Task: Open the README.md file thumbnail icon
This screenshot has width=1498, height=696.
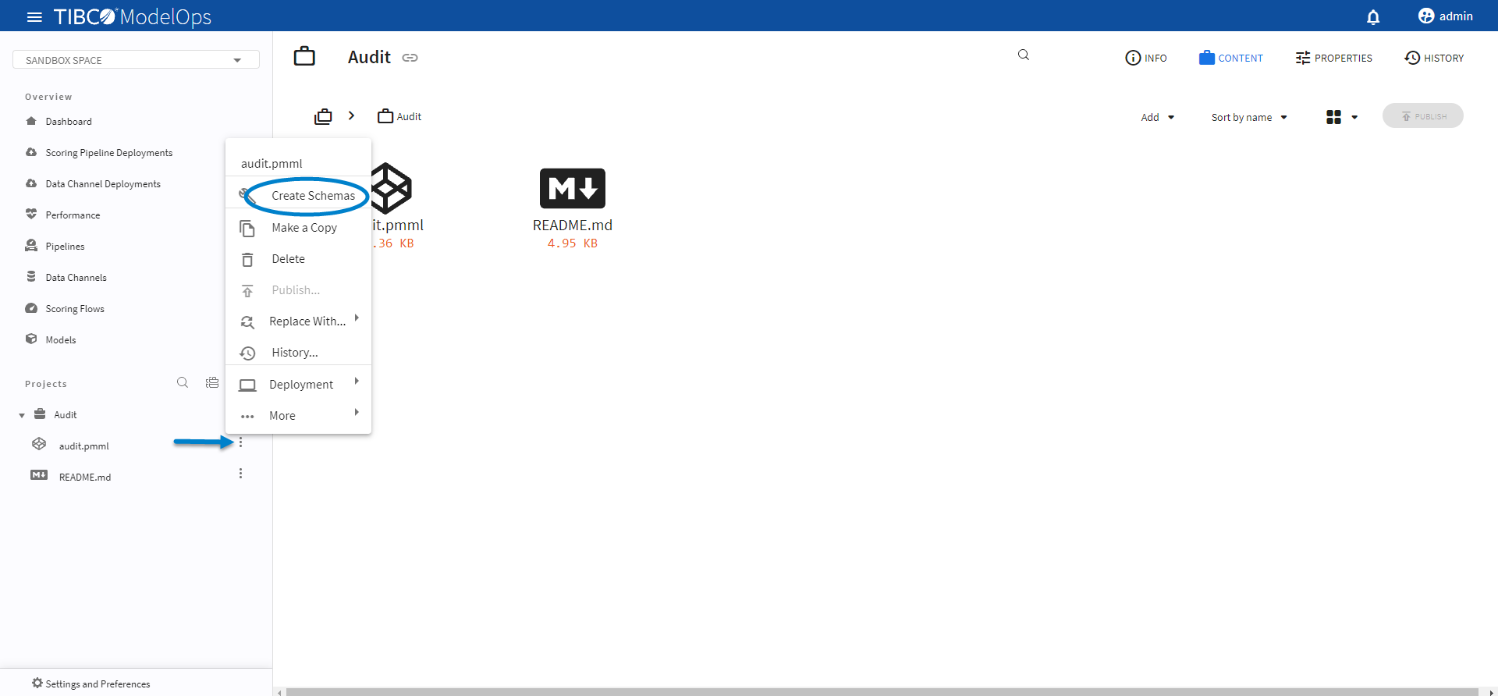Action: (573, 188)
